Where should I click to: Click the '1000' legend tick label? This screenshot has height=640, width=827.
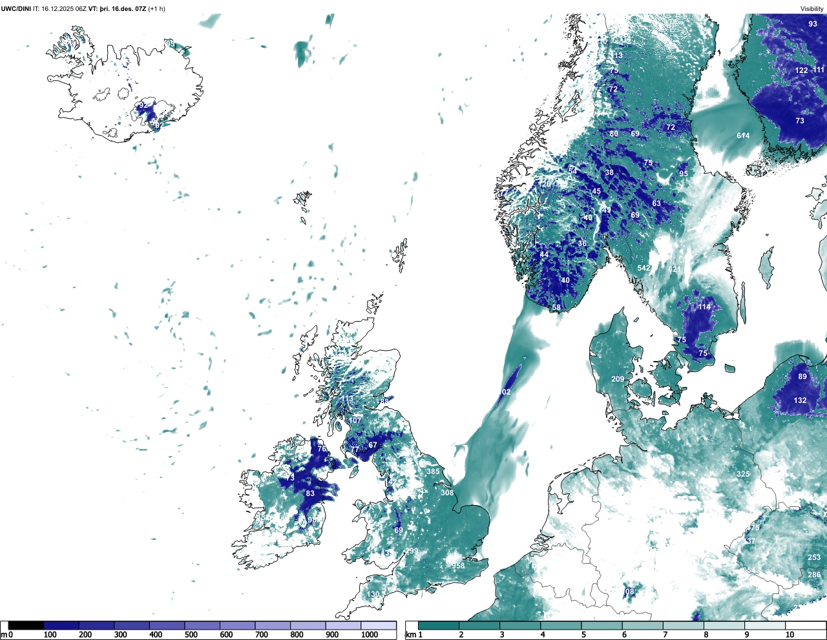point(370,635)
